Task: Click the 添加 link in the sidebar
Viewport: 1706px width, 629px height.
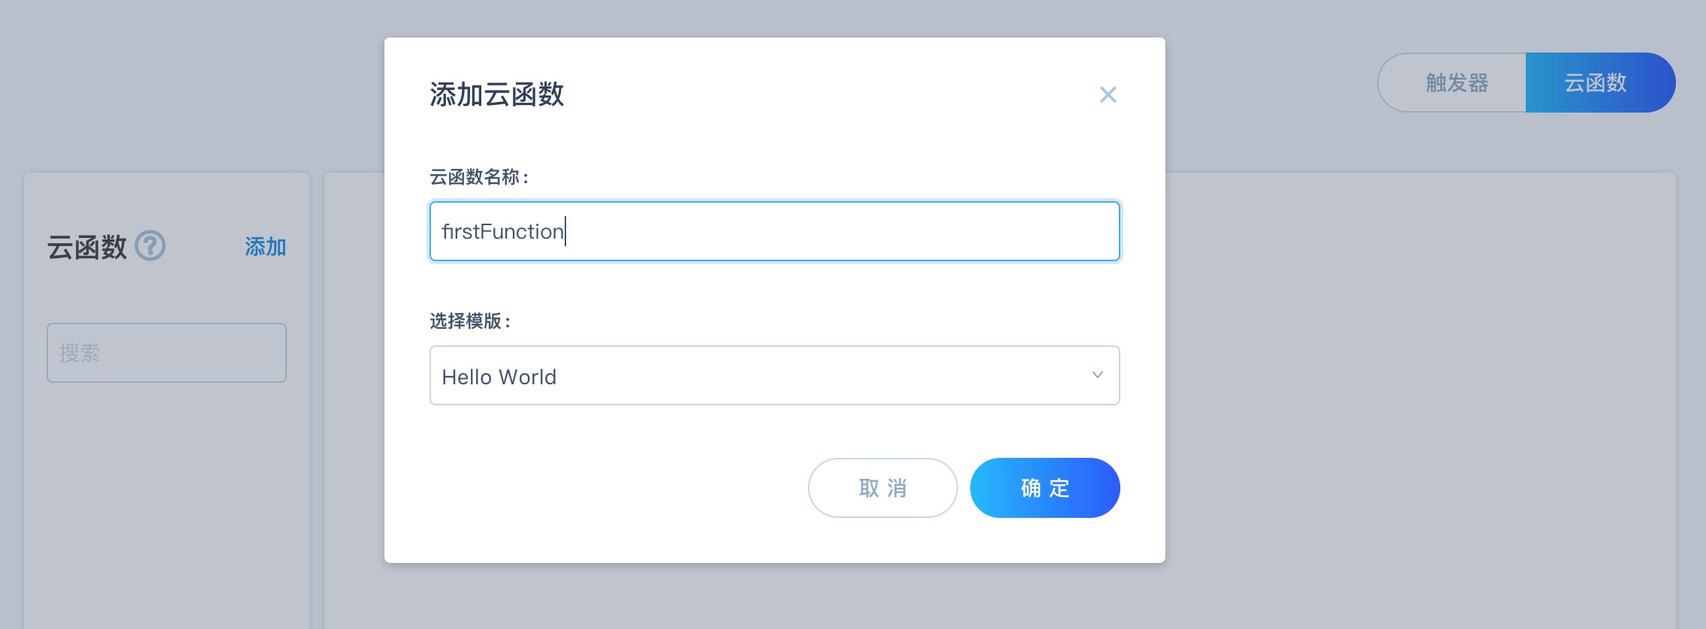Action: click(265, 247)
